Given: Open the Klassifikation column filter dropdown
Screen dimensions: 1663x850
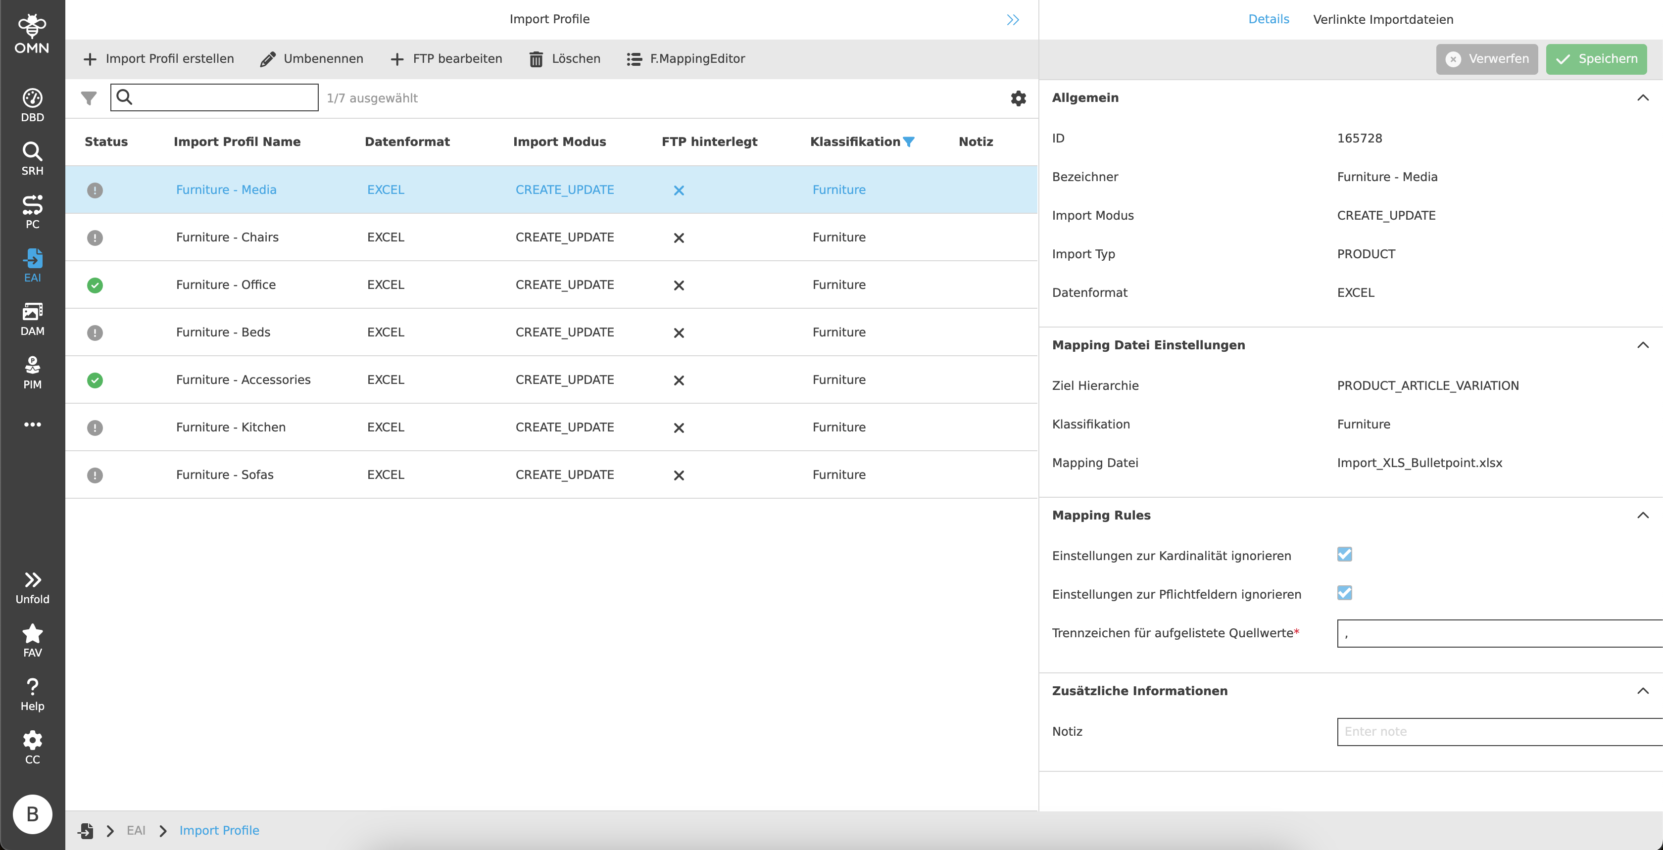Looking at the screenshot, I should [910, 142].
